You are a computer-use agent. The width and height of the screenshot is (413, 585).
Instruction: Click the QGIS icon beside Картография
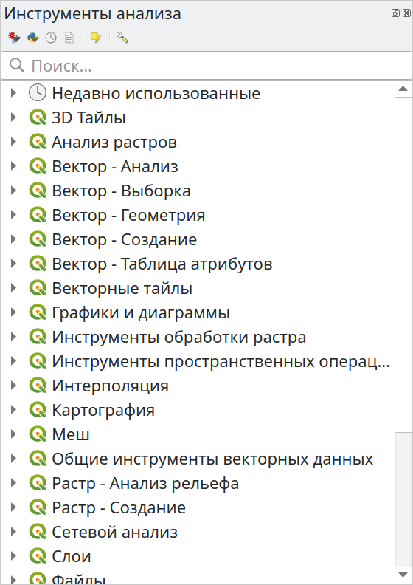click(x=37, y=410)
